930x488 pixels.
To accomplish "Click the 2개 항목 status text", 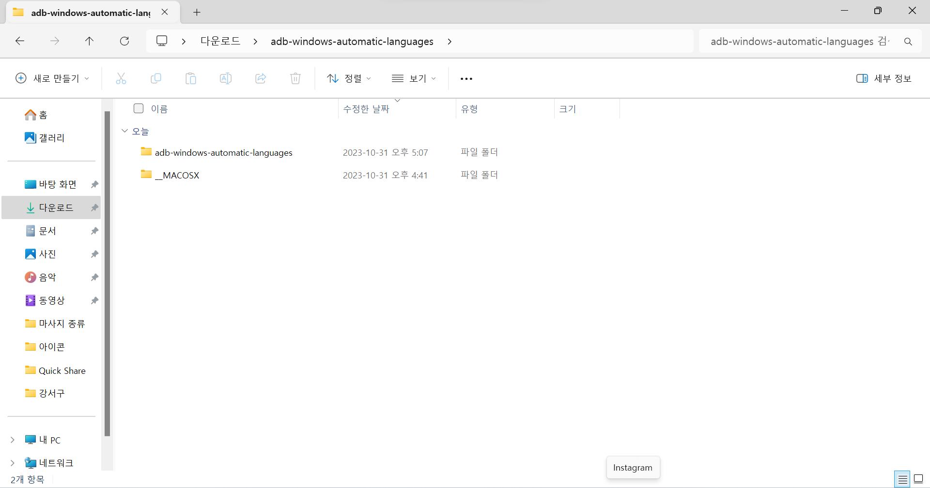I will tap(27, 479).
